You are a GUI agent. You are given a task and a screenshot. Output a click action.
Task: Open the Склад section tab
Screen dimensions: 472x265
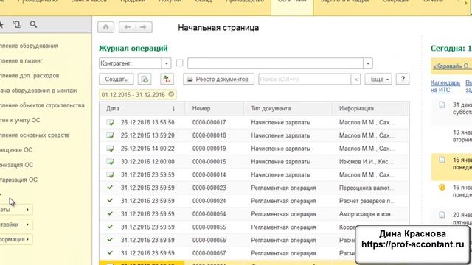click(x=204, y=1)
